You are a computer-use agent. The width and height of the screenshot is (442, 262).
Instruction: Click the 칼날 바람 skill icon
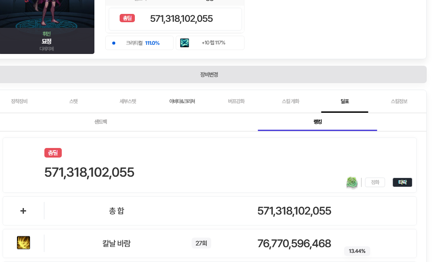click(23, 243)
